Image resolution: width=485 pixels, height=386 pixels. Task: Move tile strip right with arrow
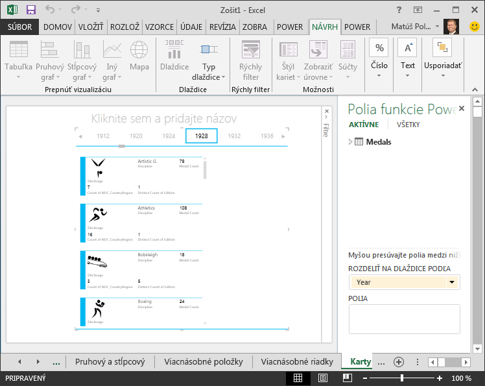[283, 136]
